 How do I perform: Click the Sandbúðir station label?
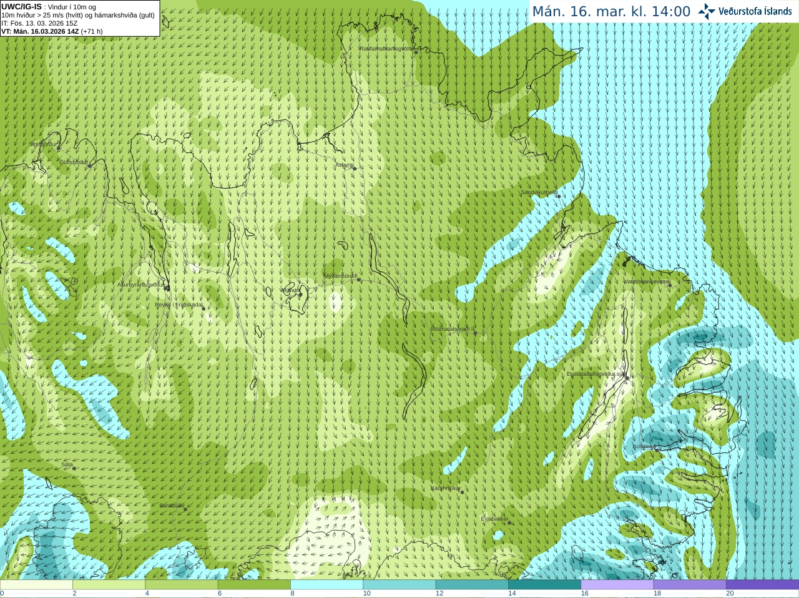pyautogui.click(x=172, y=505)
